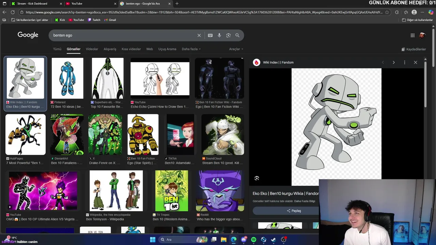The width and height of the screenshot is (436, 245).
Task: Close the benten ego Google tab
Action: click(170, 4)
